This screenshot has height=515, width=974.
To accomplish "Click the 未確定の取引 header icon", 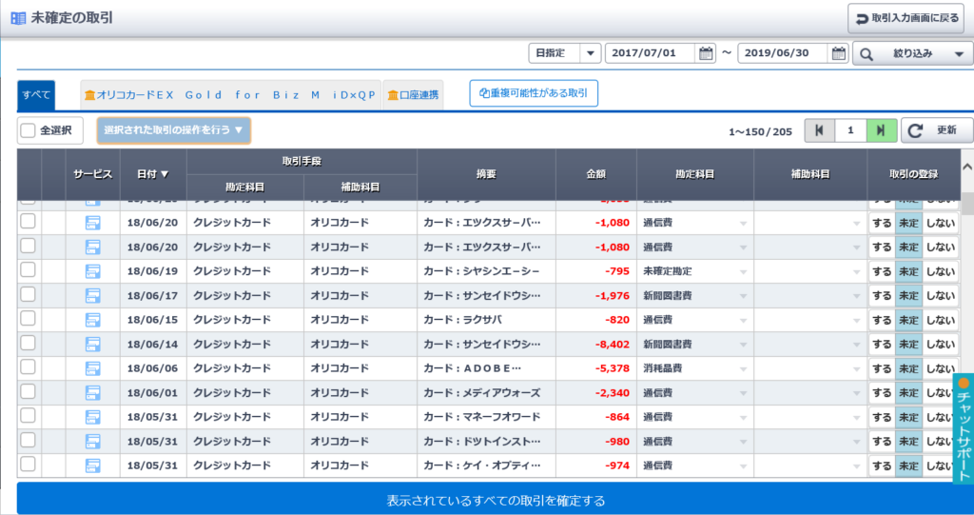I will pyautogui.click(x=19, y=18).
